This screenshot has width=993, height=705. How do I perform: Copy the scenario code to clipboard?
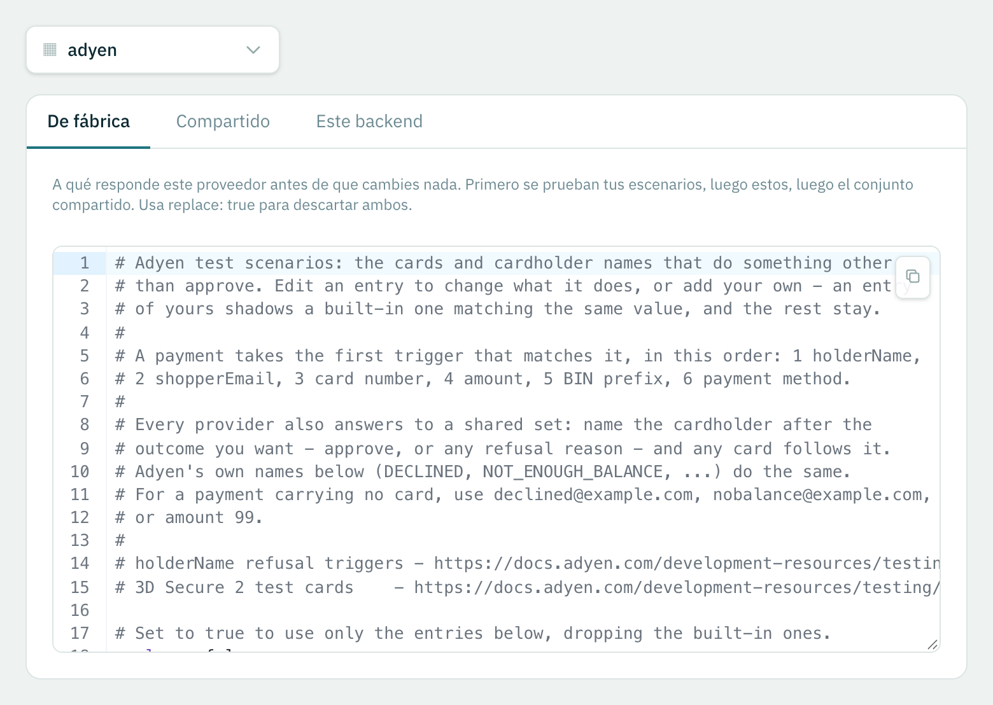[x=912, y=276]
